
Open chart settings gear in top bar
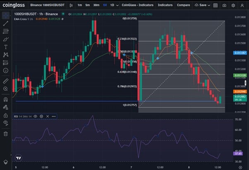click(233, 5)
